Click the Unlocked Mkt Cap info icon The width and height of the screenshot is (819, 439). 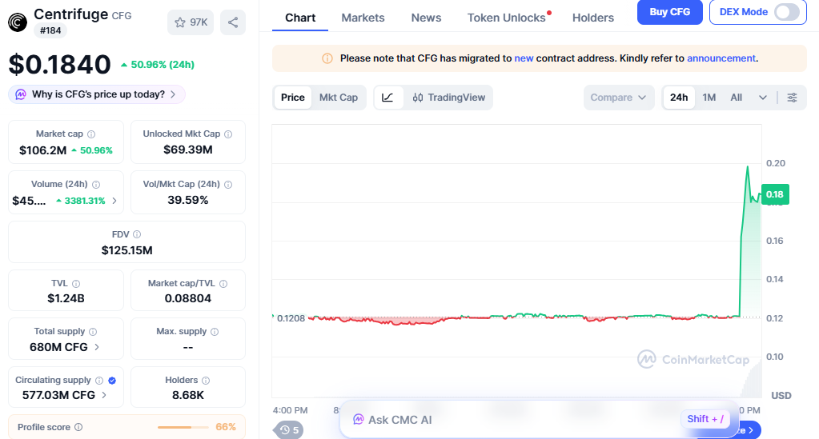click(228, 134)
